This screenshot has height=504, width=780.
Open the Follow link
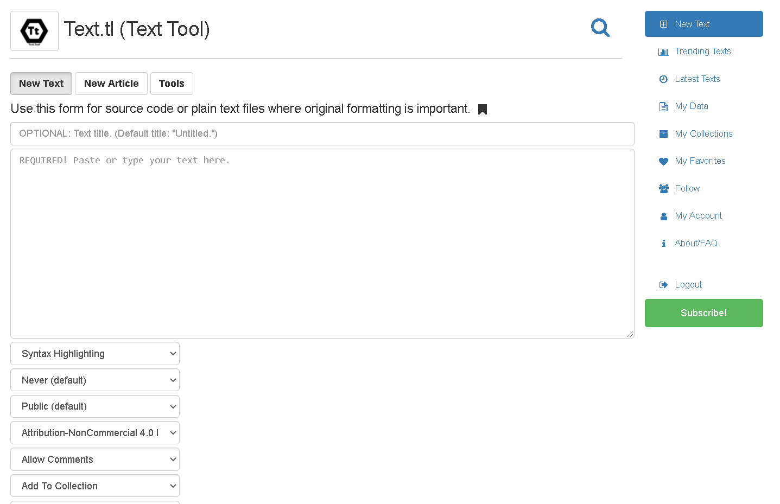tap(687, 188)
